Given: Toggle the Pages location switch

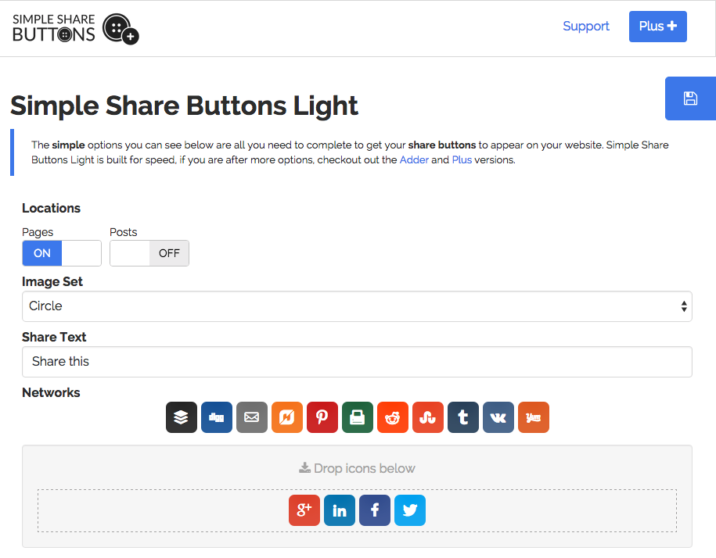Looking at the screenshot, I should (62, 253).
